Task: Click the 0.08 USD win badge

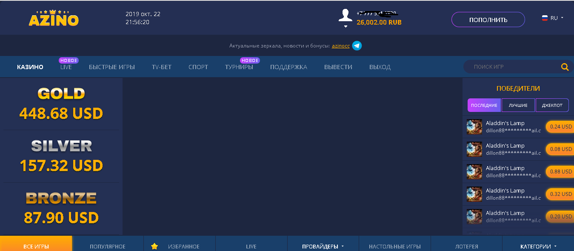Action: tap(560, 149)
